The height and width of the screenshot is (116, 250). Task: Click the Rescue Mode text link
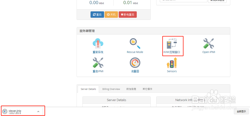(x=135, y=52)
